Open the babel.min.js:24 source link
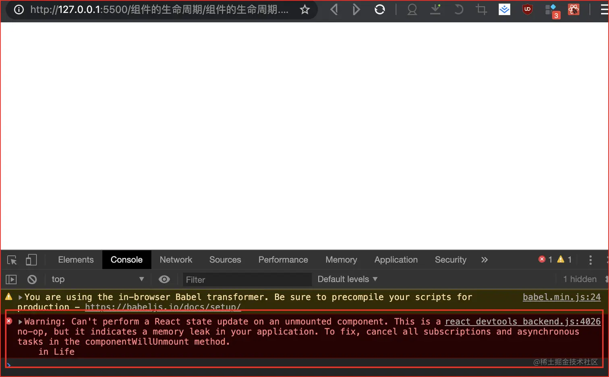 tap(561, 297)
